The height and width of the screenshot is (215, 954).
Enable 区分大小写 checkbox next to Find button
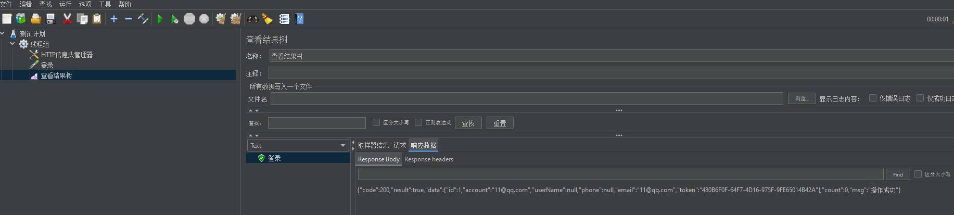918,174
